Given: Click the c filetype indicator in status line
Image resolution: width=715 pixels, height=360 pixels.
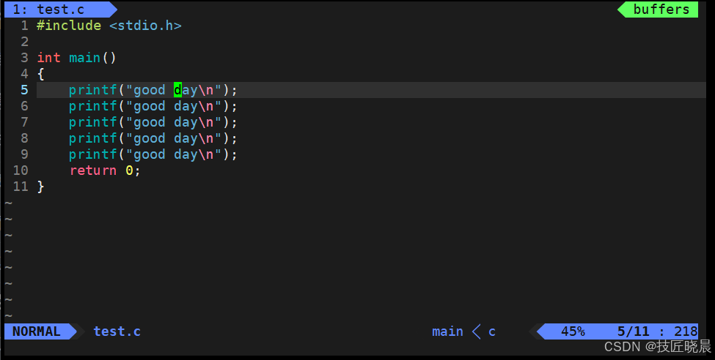Looking at the screenshot, I should click(x=492, y=331).
